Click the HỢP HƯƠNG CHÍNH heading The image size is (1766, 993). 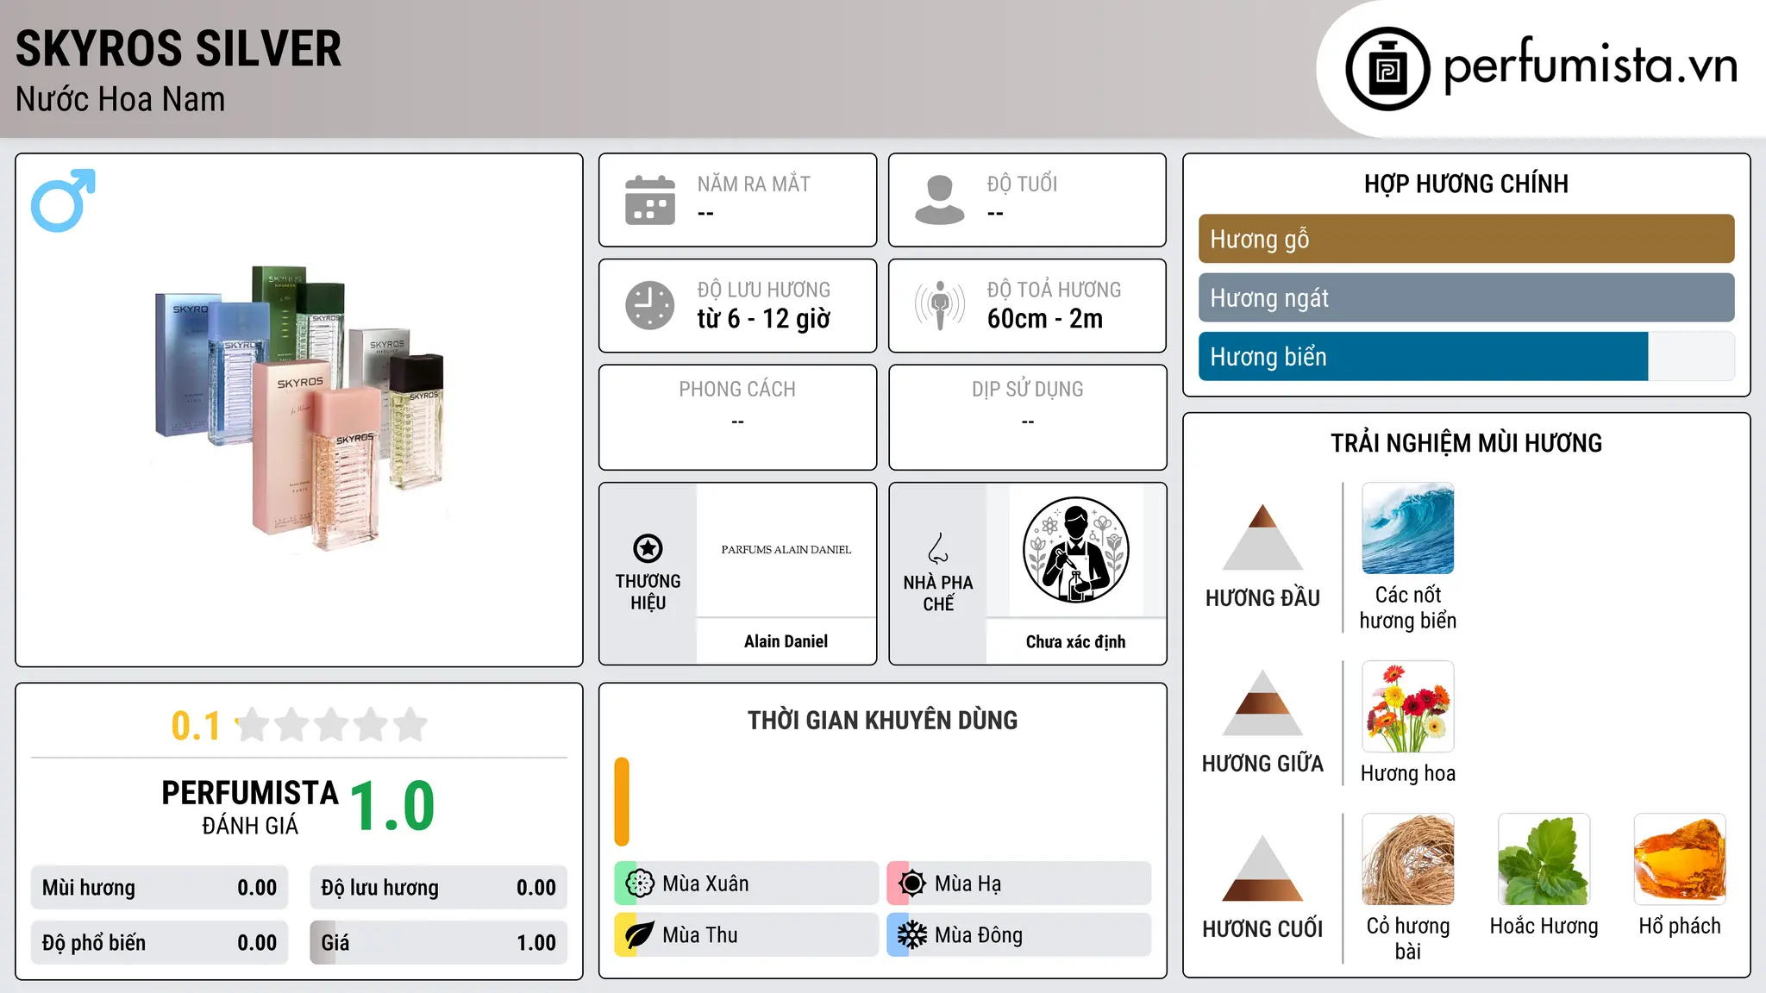click(x=1466, y=184)
